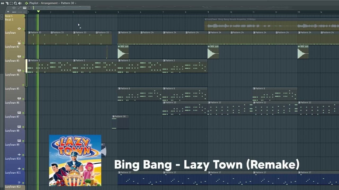Click bar 9 on the timeline ruler

[208, 12]
